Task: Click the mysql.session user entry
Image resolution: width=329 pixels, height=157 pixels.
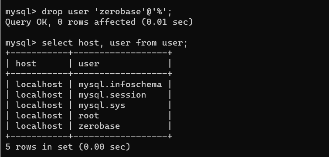Action: pyautogui.click(x=112, y=95)
